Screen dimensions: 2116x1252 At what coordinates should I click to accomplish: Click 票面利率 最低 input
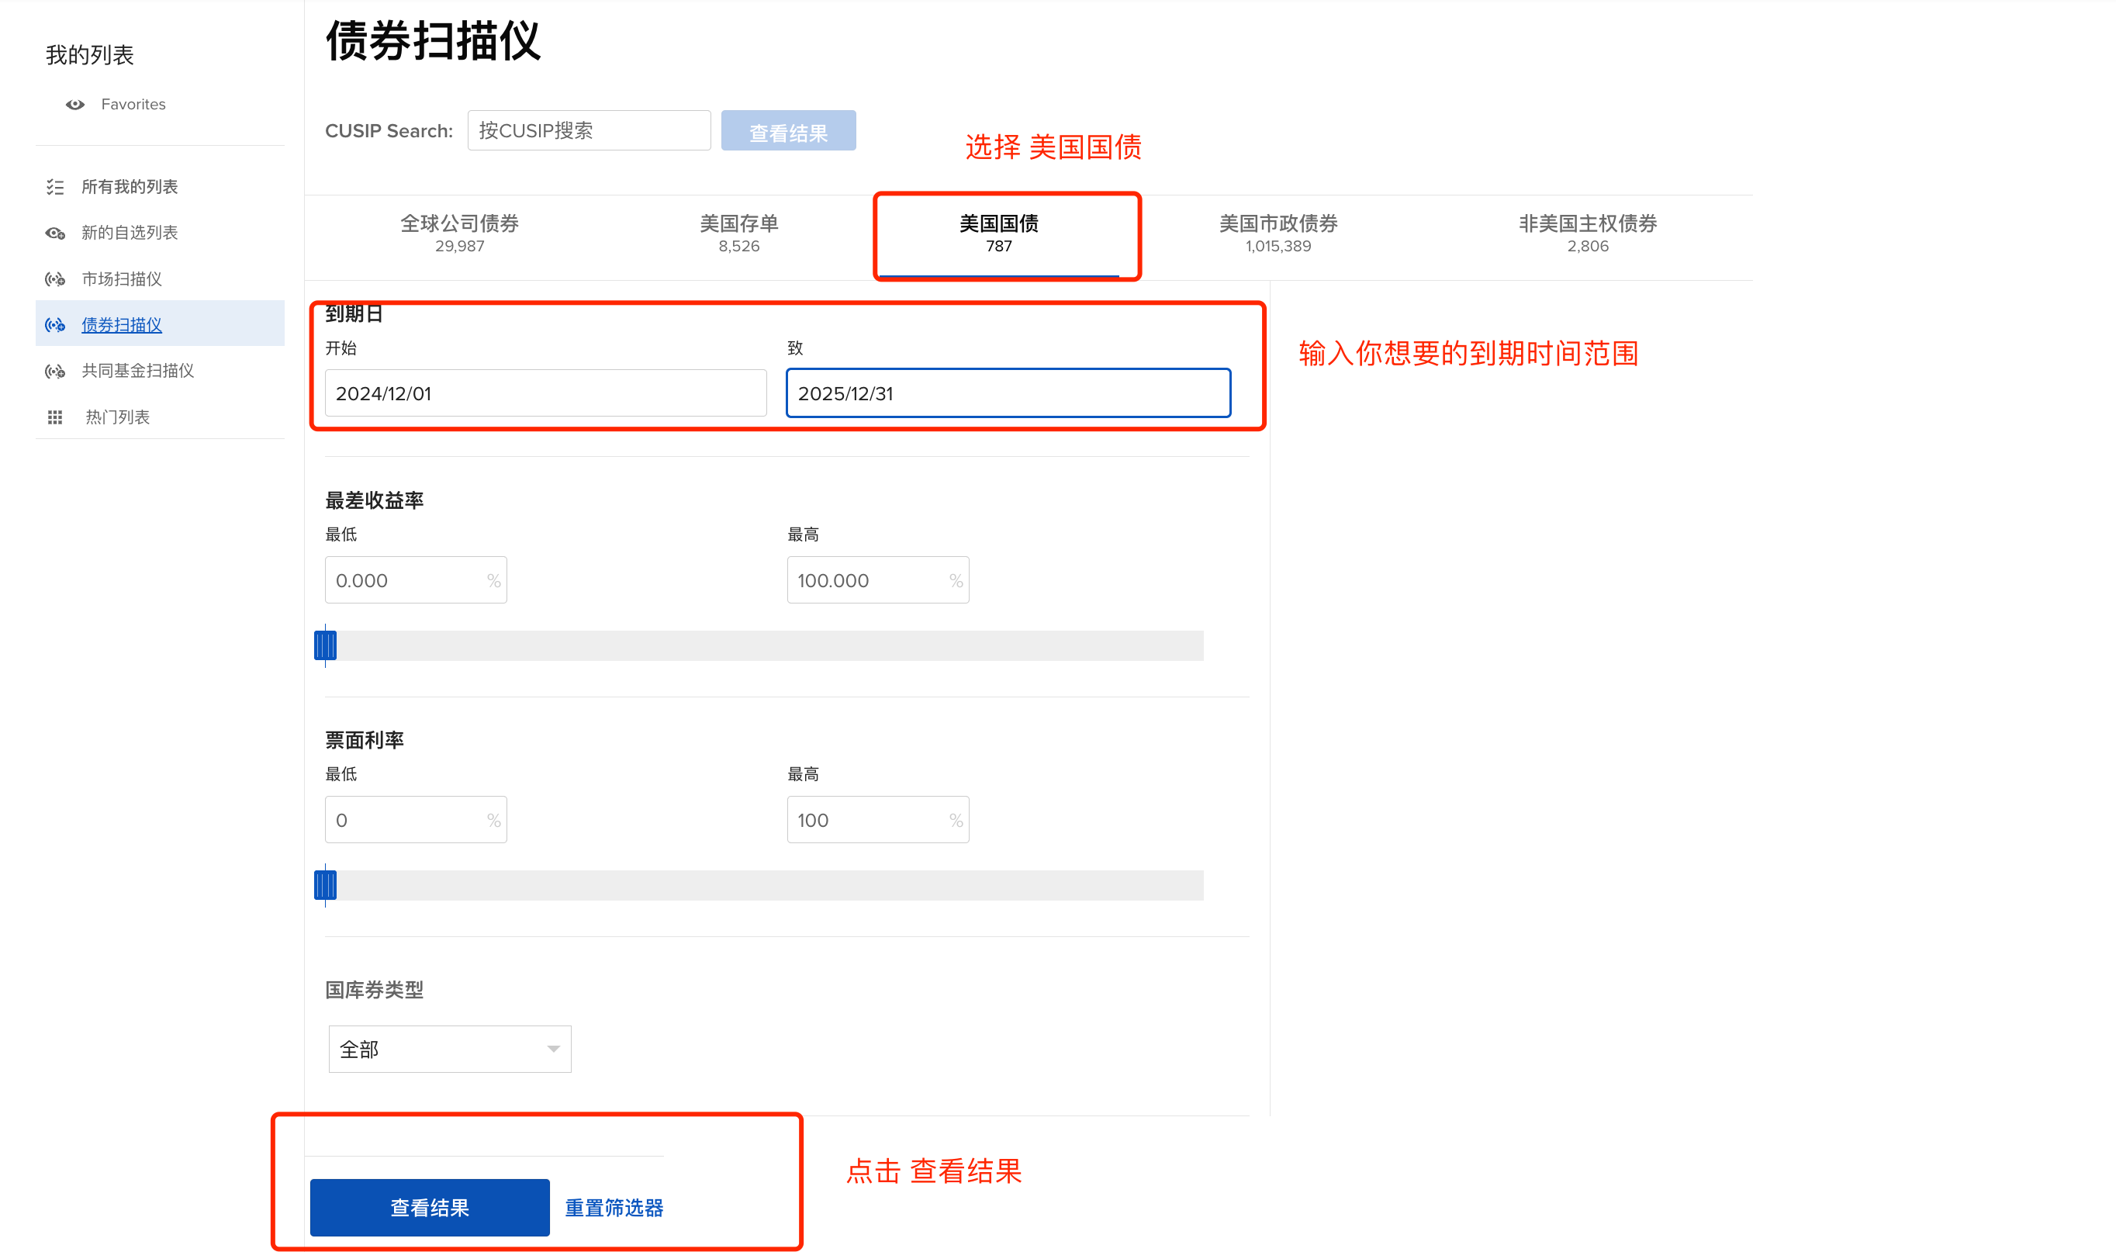(416, 820)
